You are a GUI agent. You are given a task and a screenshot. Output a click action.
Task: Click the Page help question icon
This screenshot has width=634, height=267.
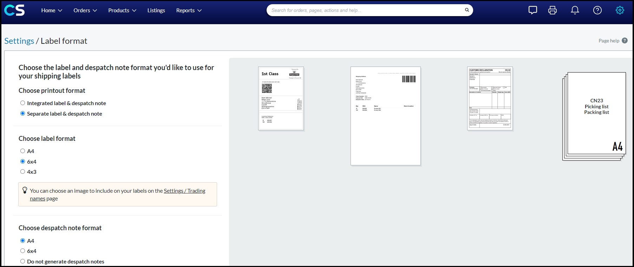pyautogui.click(x=625, y=41)
